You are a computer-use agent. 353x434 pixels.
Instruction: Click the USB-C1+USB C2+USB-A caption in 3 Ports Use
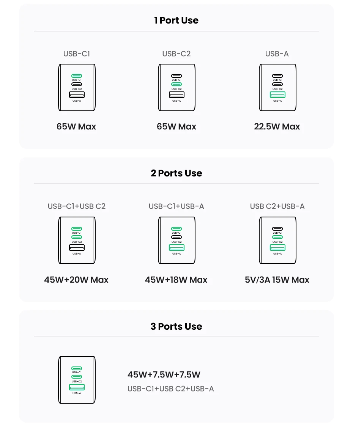tap(170, 389)
